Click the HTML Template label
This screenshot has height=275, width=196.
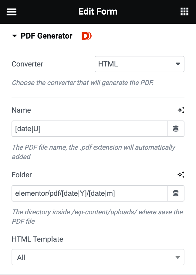(37, 239)
